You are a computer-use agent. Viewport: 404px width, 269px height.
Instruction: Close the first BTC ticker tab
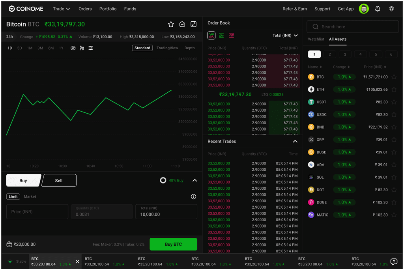click(x=78, y=262)
